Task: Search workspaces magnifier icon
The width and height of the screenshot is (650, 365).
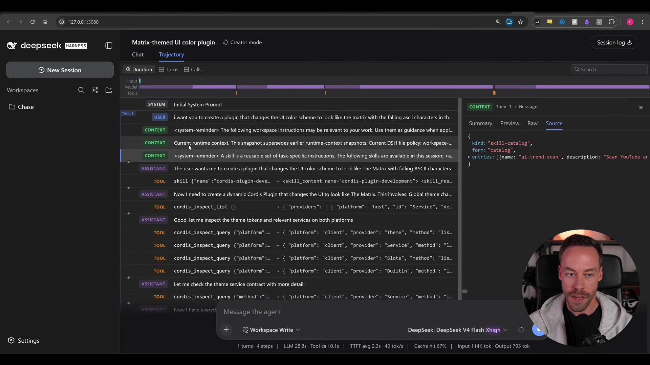Action: pos(81,90)
